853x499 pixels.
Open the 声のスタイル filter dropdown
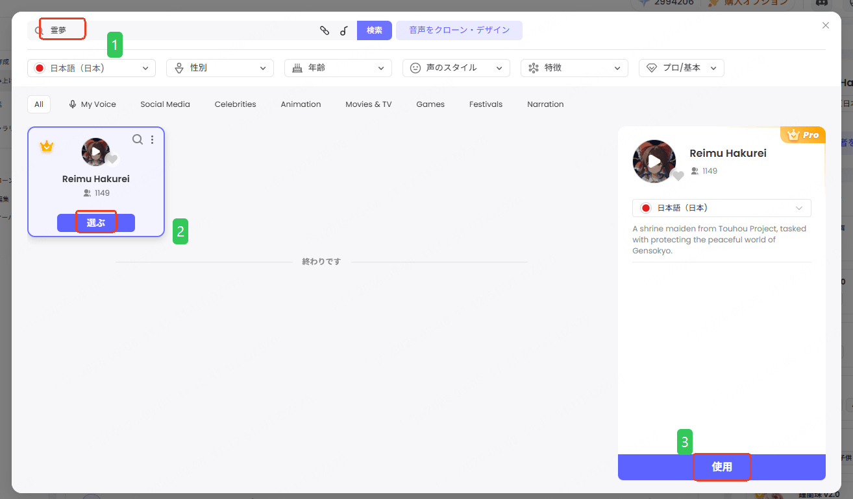point(456,68)
